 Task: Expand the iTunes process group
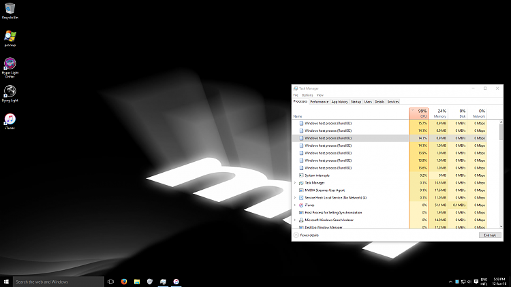(295, 205)
